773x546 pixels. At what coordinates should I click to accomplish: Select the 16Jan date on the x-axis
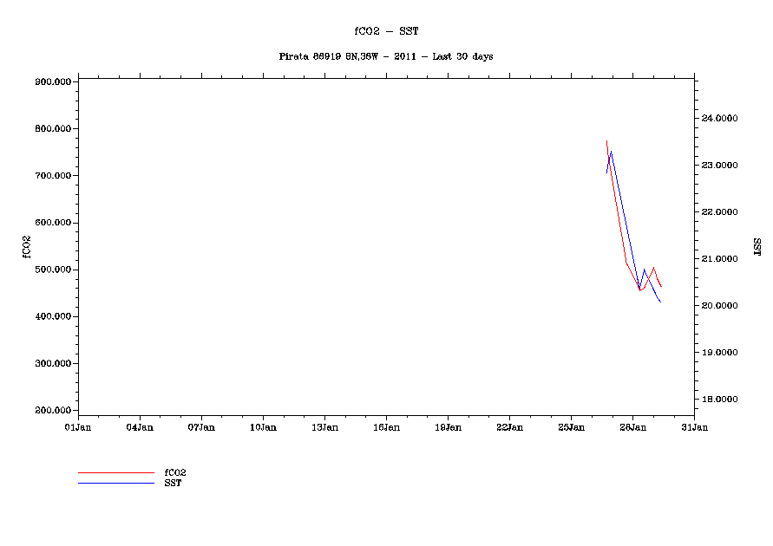coord(386,427)
